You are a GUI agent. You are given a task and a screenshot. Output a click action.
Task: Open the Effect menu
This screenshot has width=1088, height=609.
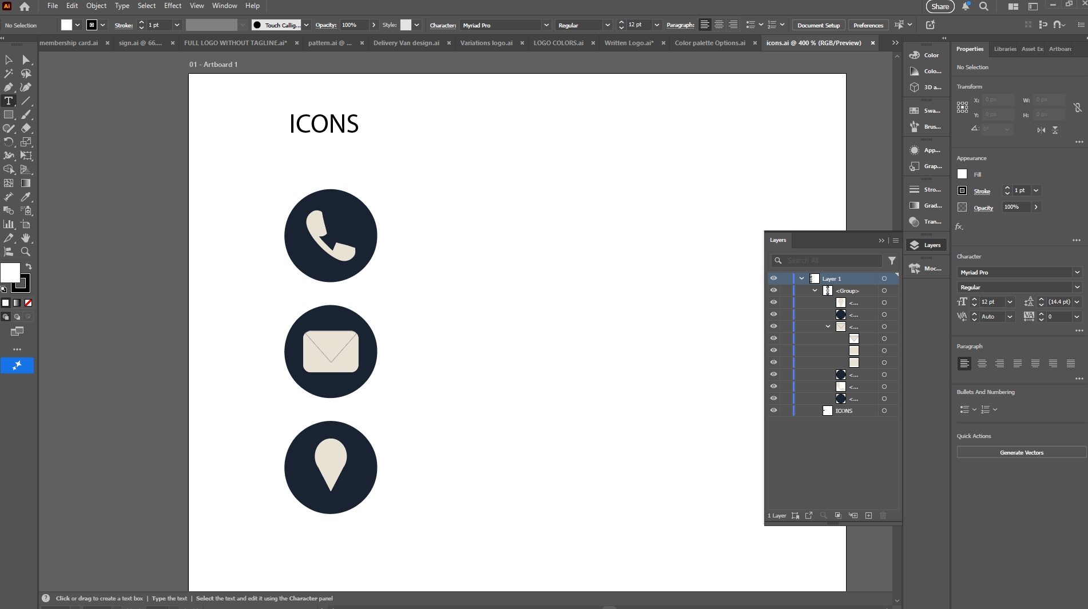(173, 6)
